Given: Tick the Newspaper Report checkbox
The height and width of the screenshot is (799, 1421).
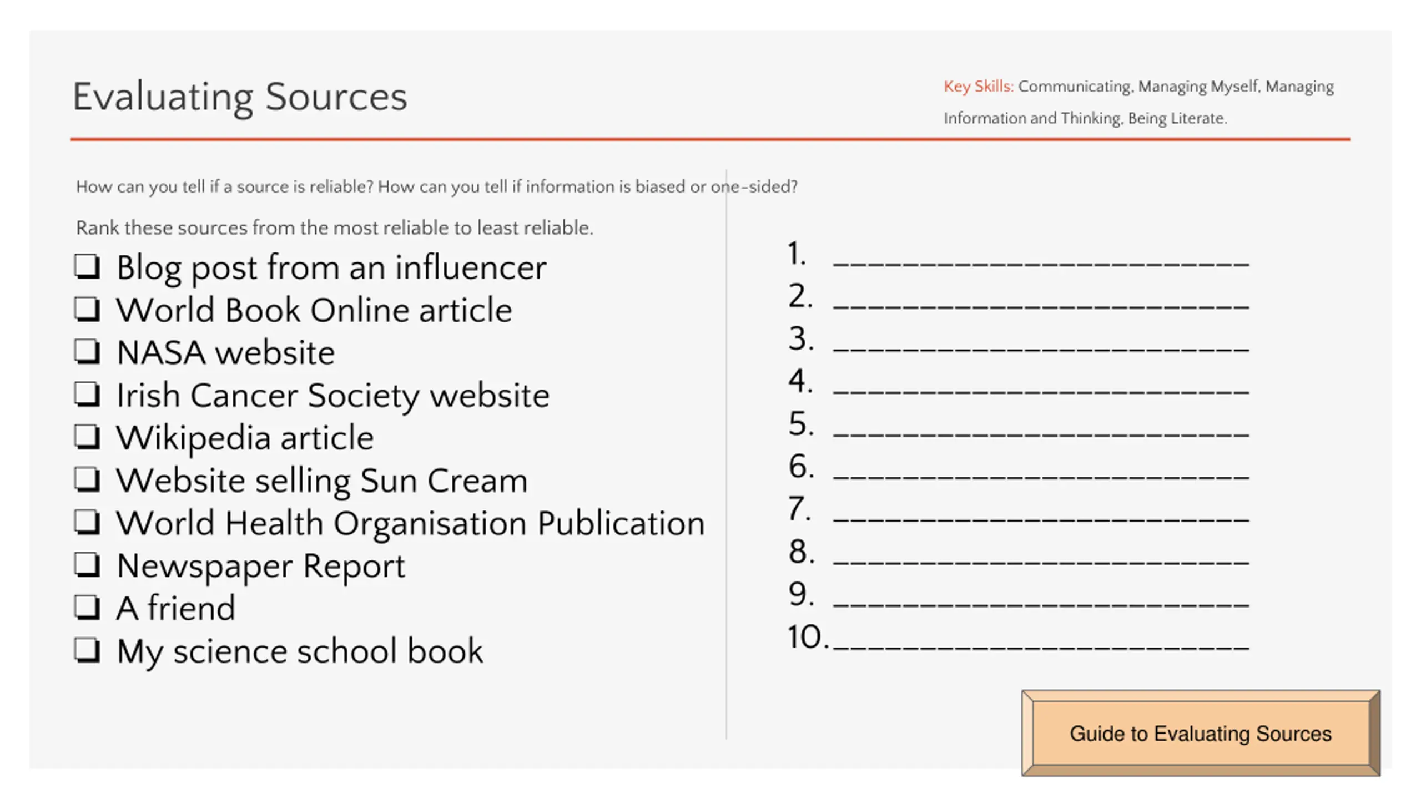Looking at the screenshot, I should [x=87, y=565].
